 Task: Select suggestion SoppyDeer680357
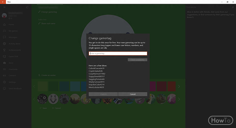coord(97,76)
